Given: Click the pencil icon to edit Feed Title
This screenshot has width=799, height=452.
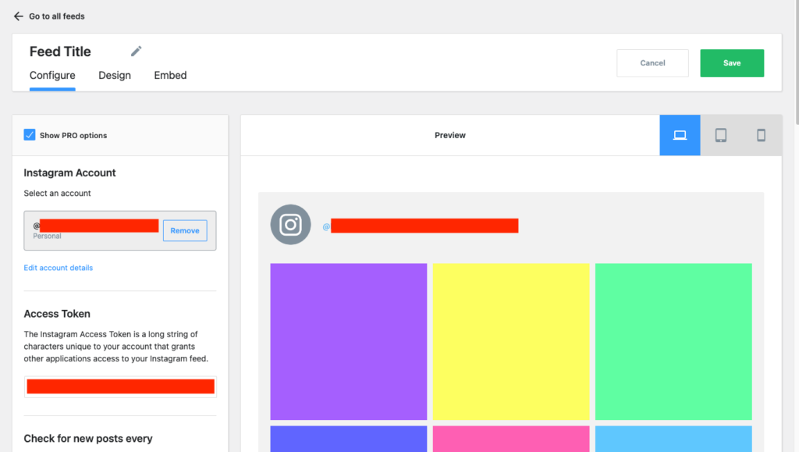Looking at the screenshot, I should click(137, 52).
